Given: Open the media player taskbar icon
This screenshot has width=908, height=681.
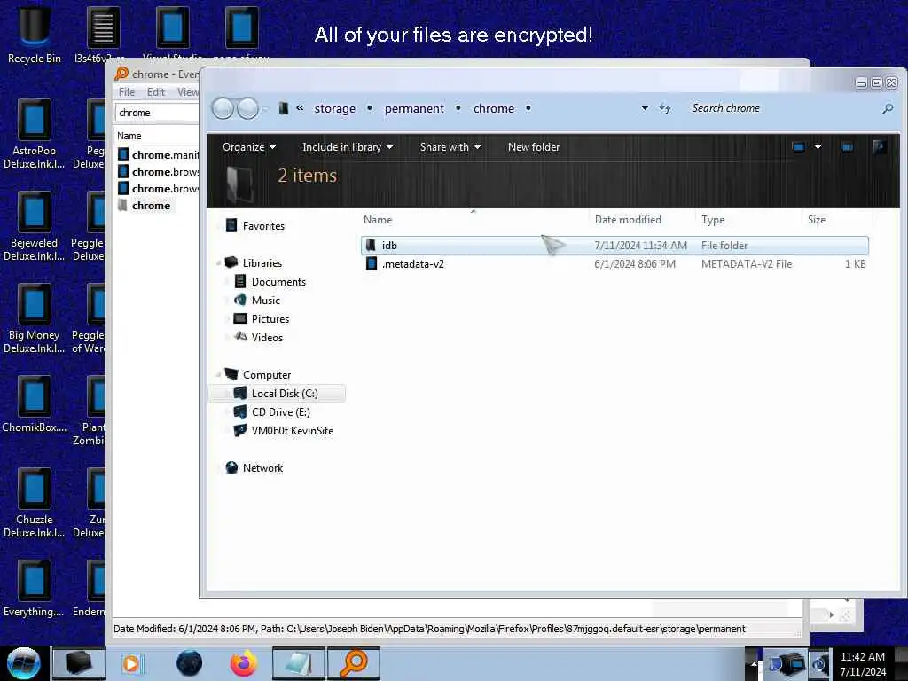Looking at the screenshot, I should (x=131, y=663).
